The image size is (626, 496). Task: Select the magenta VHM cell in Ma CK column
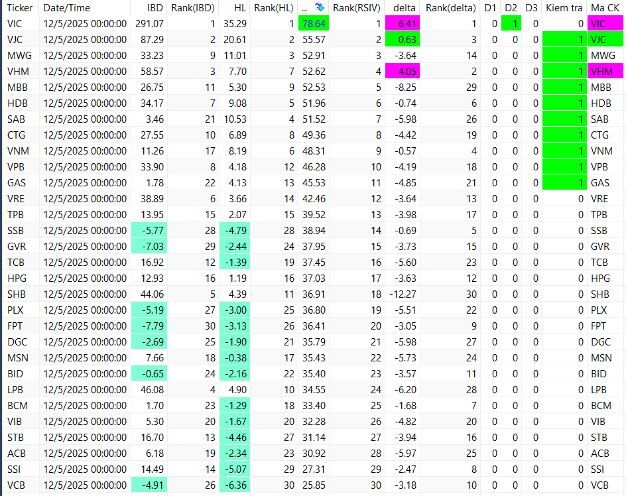605,71
